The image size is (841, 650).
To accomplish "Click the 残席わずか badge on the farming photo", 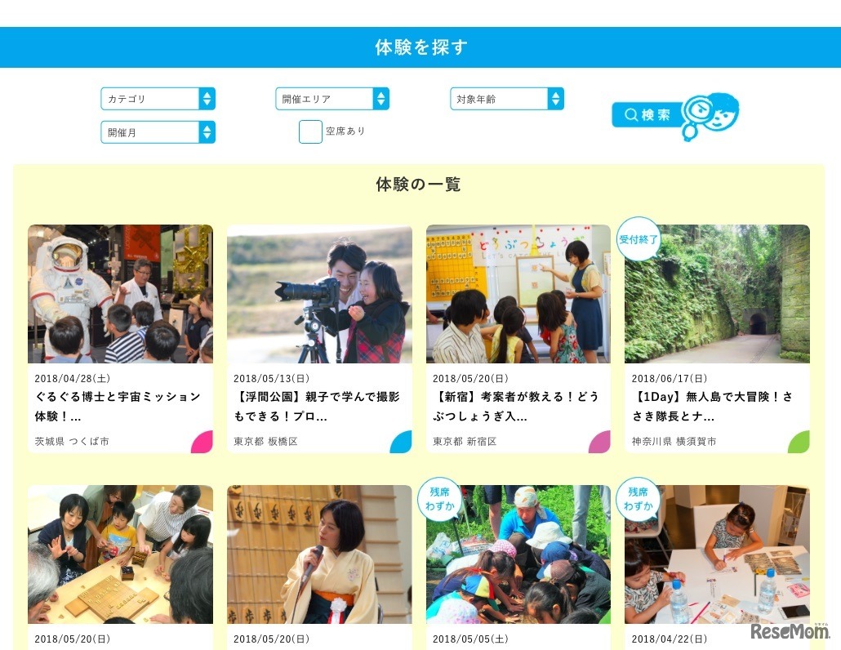I will [x=440, y=499].
